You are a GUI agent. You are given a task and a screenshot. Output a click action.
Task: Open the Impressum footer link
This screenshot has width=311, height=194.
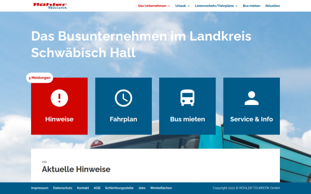pos(40,188)
